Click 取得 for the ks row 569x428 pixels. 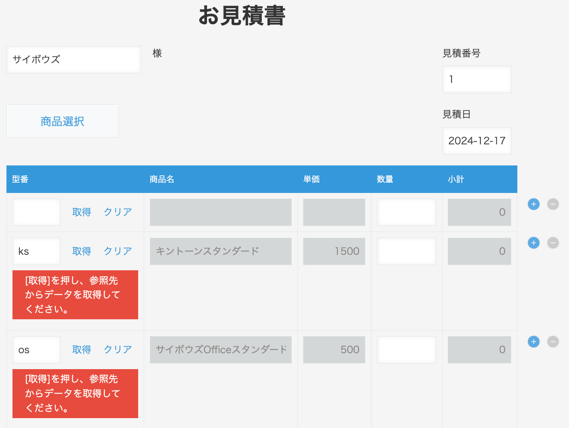coord(82,251)
